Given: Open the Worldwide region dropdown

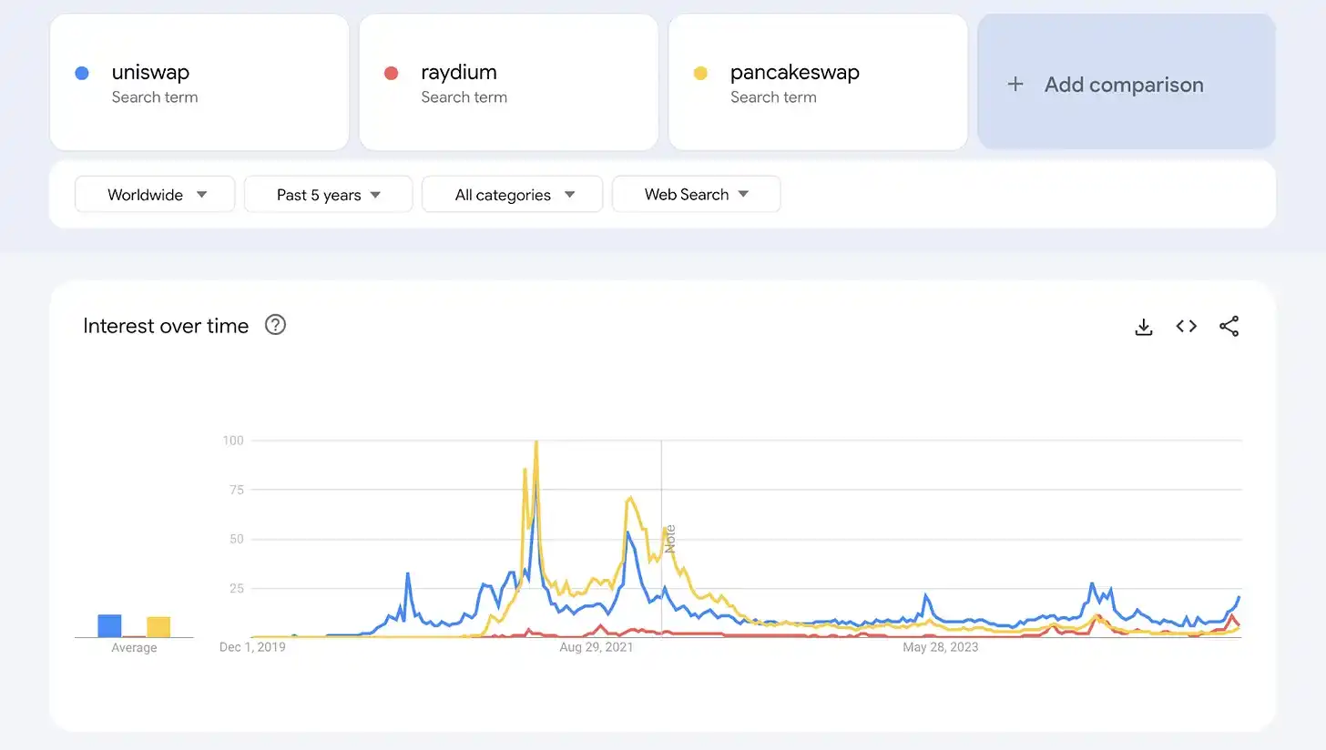Looking at the screenshot, I should tap(155, 195).
